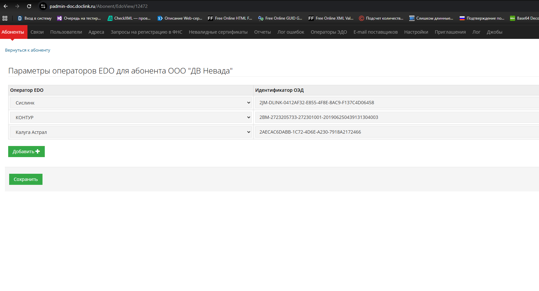This screenshot has height=291, width=539.
Task: Open E-mail поставщиков menu item
Action: [376, 32]
